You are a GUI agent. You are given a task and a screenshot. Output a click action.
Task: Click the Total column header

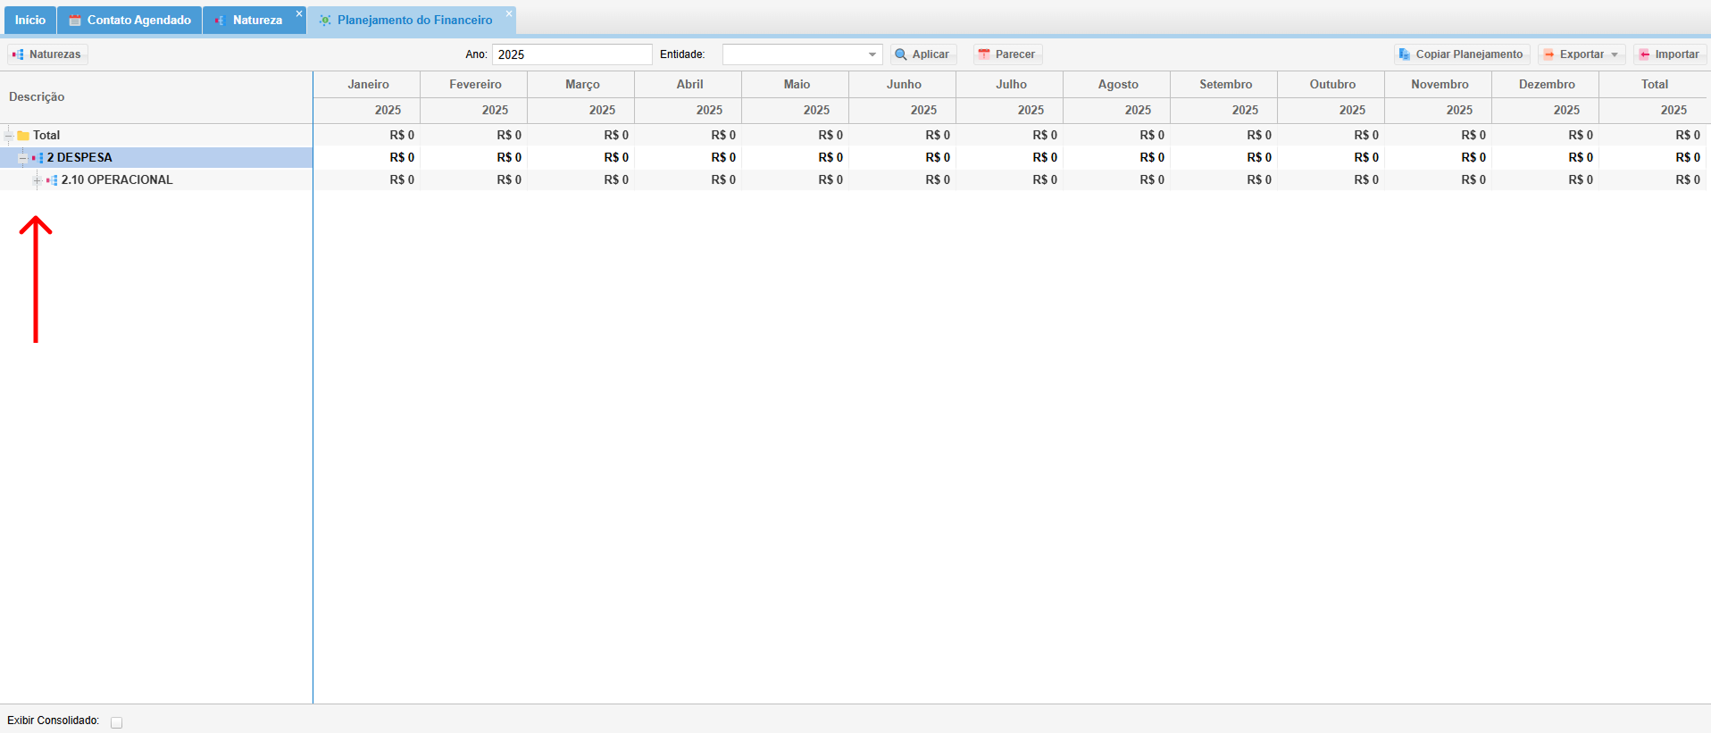1654,84
